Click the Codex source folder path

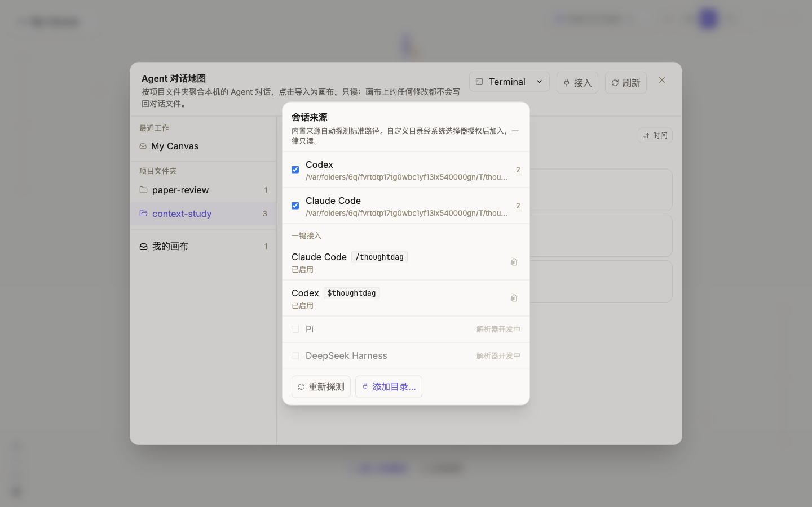[406, 177]
